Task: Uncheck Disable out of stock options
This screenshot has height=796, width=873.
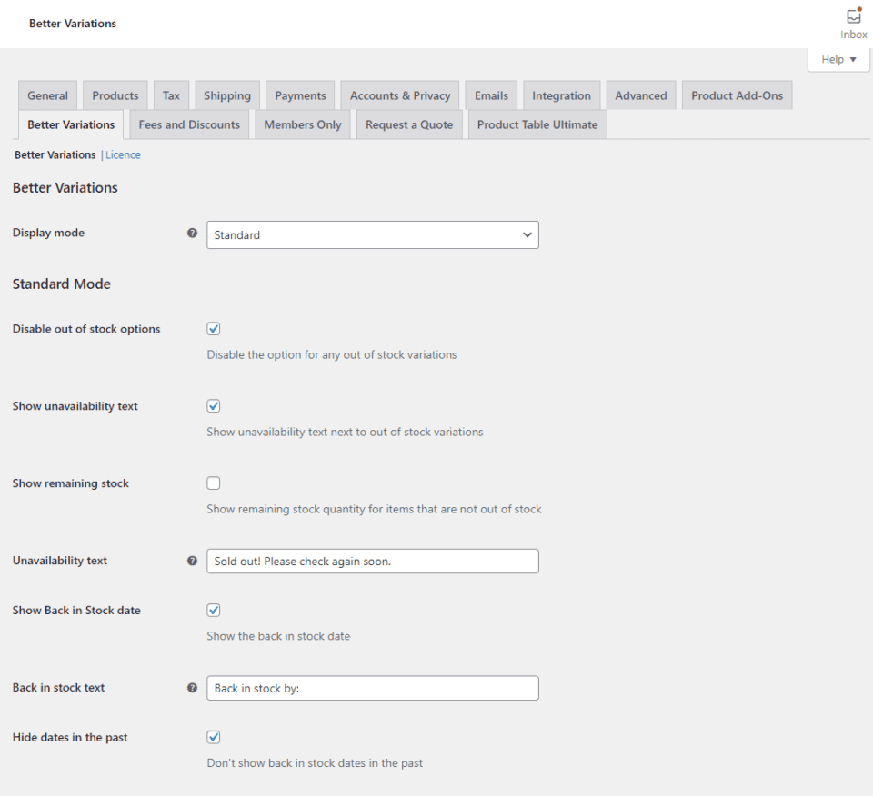Action: [x=213, y=329]
